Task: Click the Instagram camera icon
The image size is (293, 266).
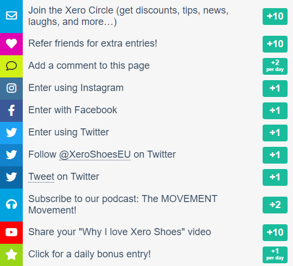Action: point(11,88)
